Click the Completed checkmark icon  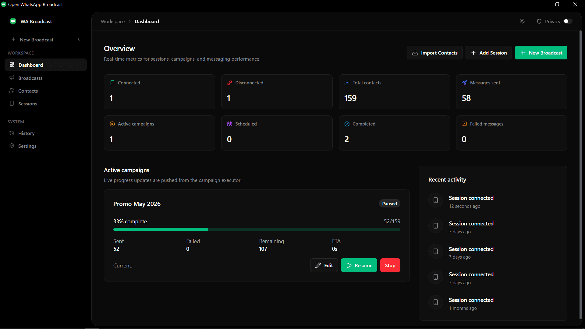click(x=347, y=124)
